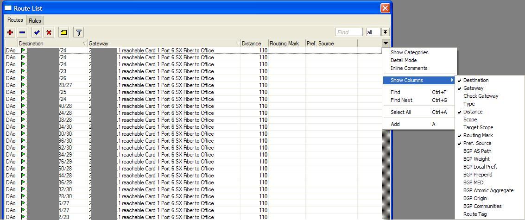Viewport: 525px width, 220px height.
Task: Enable the Check Gateway column
Action: tap(481, 96)
